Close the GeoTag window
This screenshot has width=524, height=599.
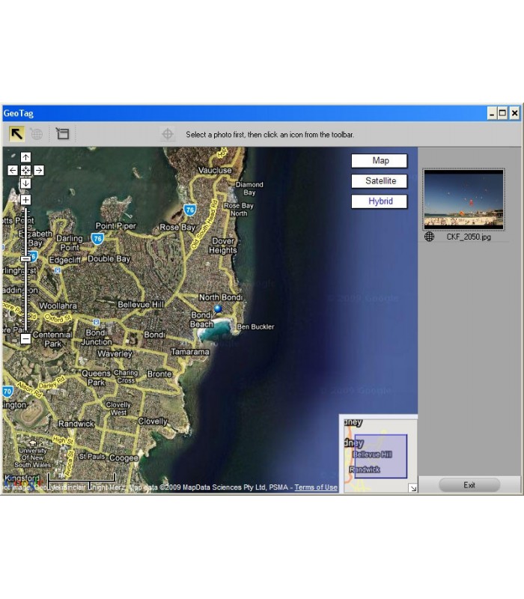[x=515, y=114]
